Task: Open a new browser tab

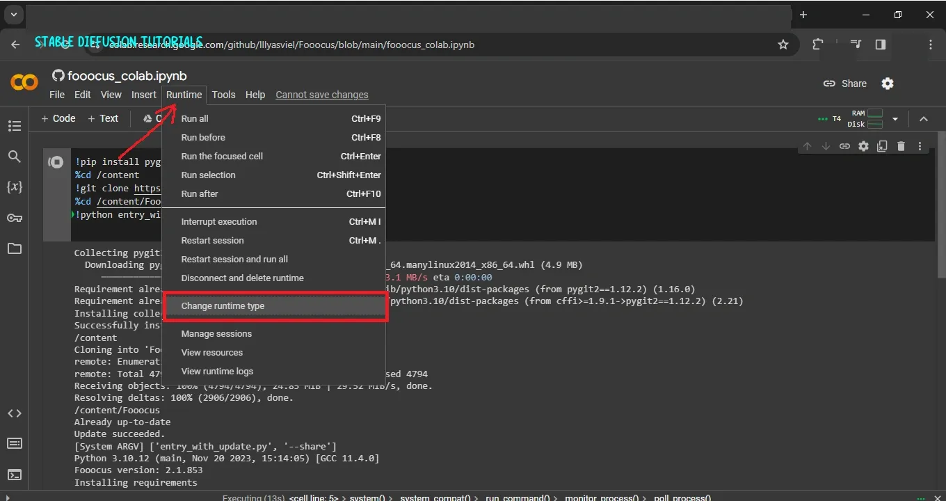Action: [x=803, y=15]
